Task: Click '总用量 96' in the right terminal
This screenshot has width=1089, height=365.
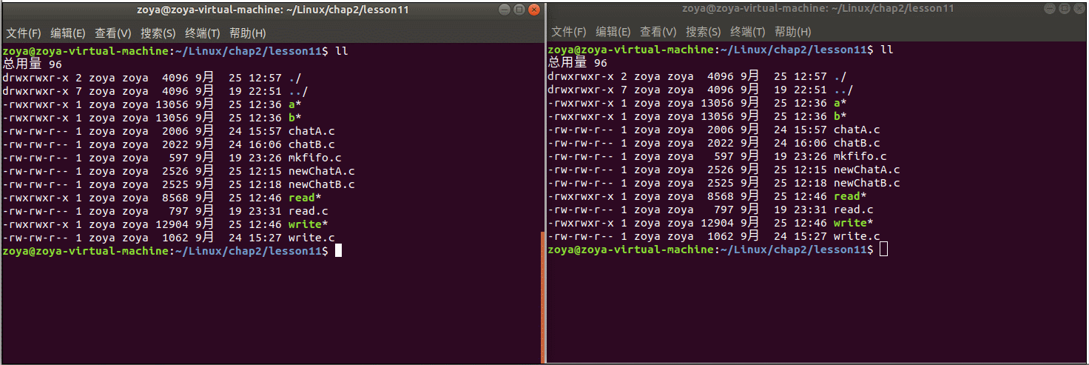Action: point(578,63)
